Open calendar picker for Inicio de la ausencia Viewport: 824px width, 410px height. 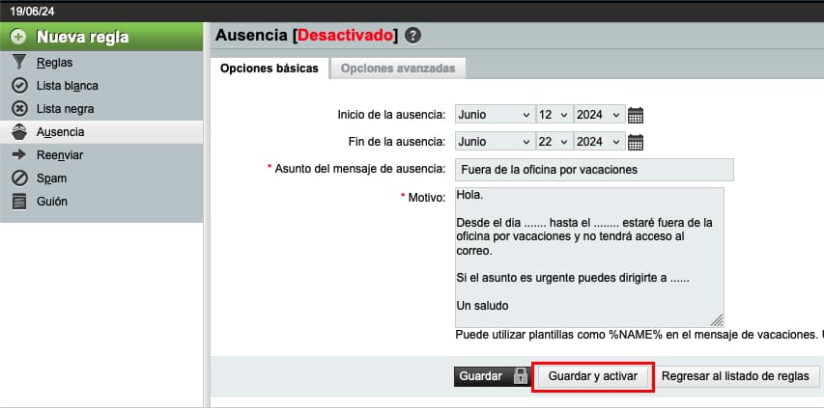[x=636, y=115]
